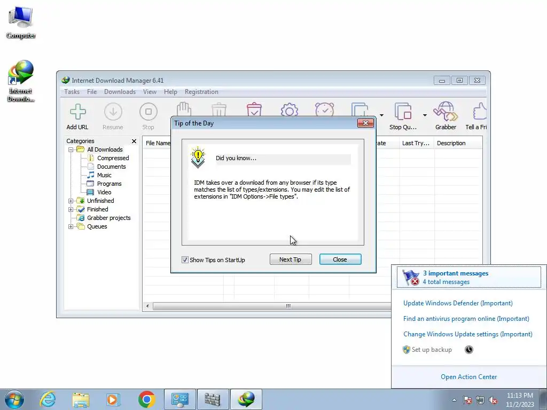The width and height of the screenshot is (547, 410).
Task: Click the Update Windows Defender link
Action: click(458, 303)
